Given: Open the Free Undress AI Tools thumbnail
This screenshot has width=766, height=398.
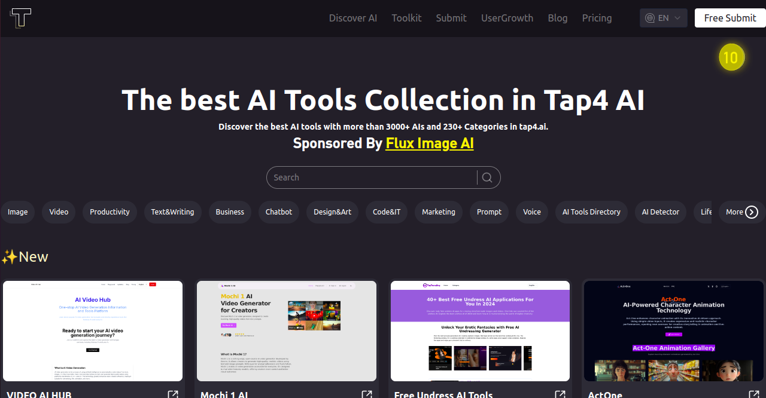Looking at the screenshot, I should coord(480,331).
